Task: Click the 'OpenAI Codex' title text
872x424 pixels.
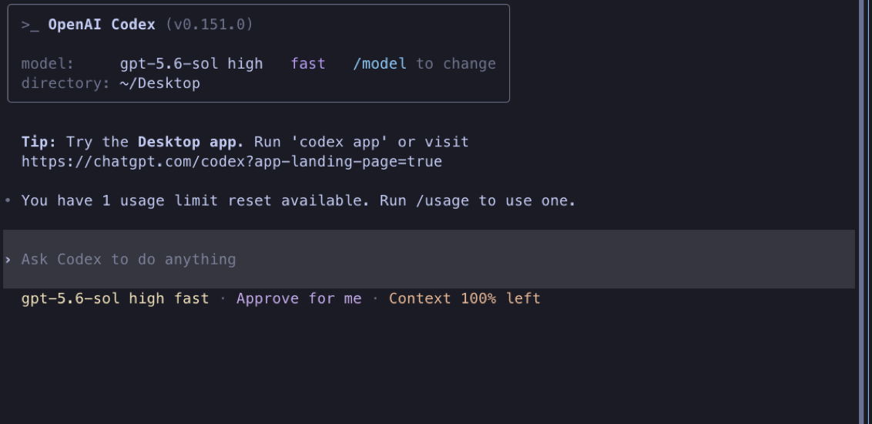Action: click(x=102, y=25)
